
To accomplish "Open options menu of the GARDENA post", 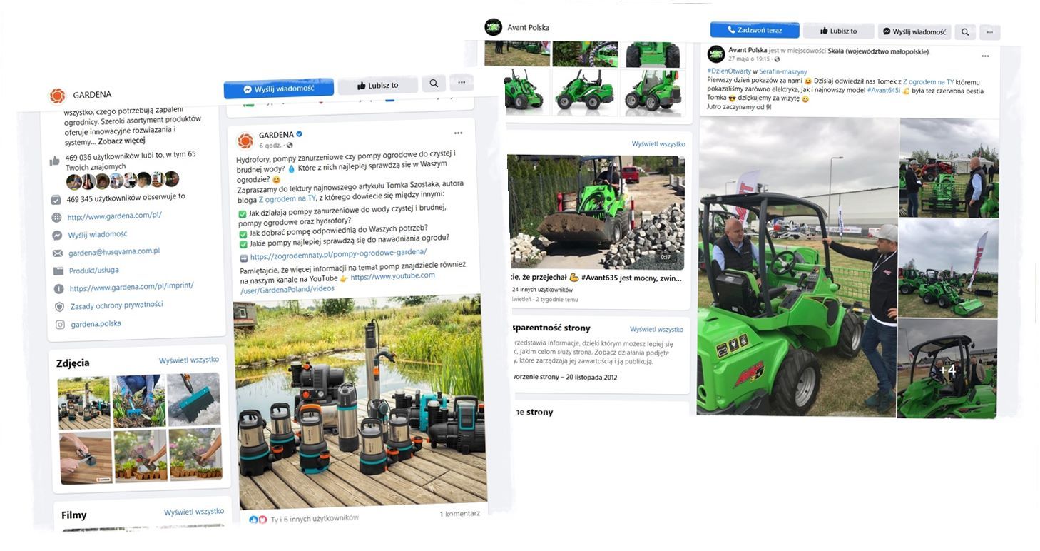I will [x=458, y=133].
